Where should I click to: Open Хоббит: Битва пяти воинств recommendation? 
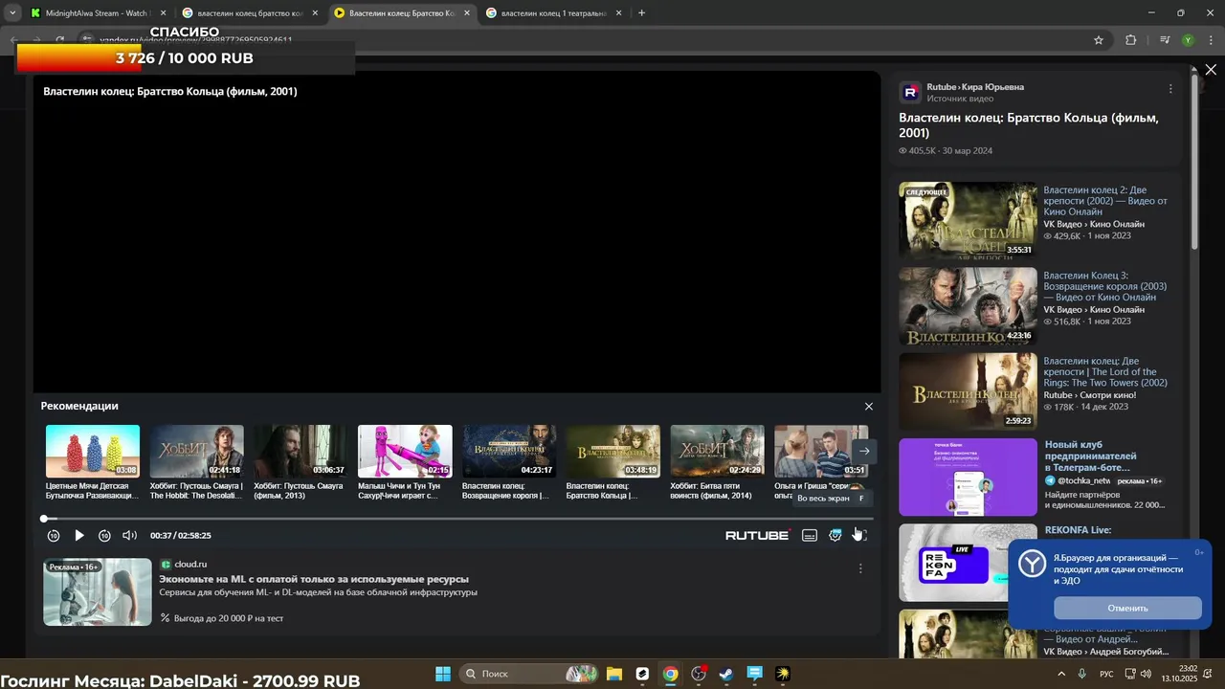click(x=718, y=452)
